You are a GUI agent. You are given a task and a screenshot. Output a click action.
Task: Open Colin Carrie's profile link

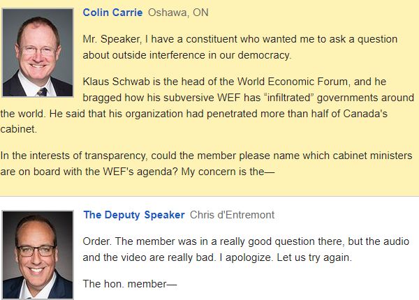(112, 13)
